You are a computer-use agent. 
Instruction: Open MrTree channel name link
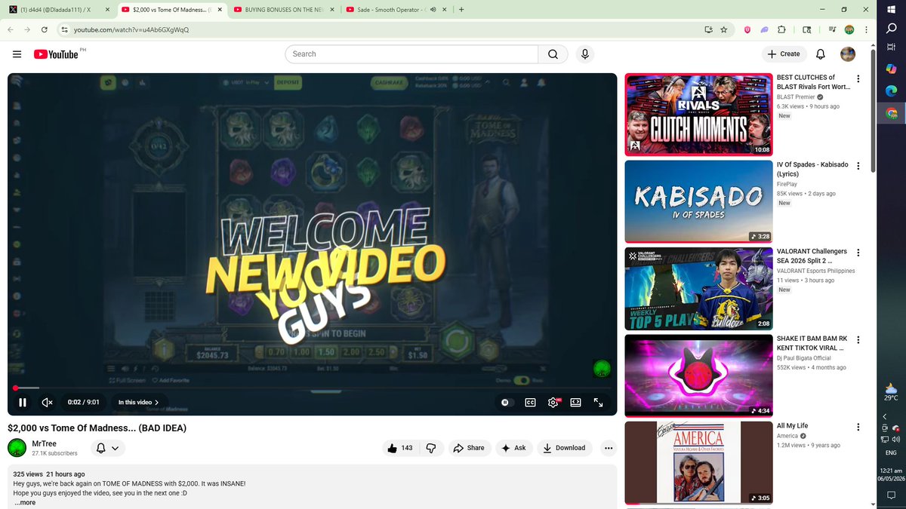[44, 443]
